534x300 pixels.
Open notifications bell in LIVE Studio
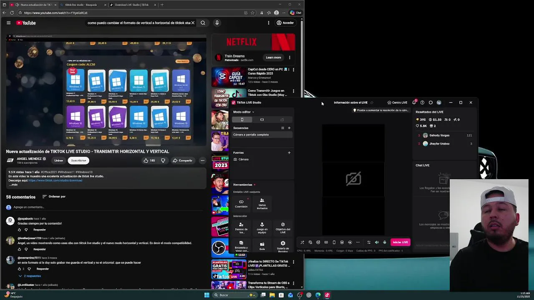(414, 102)
